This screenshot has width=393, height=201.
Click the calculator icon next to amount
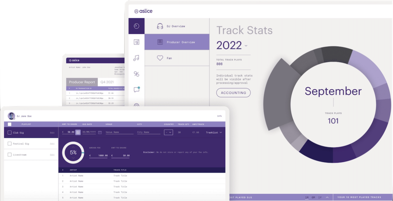tap(78, 132)
